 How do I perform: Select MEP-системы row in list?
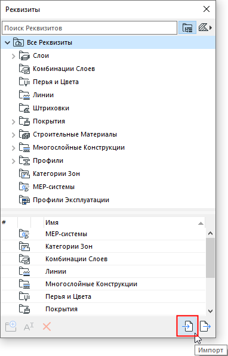point(103,234)
